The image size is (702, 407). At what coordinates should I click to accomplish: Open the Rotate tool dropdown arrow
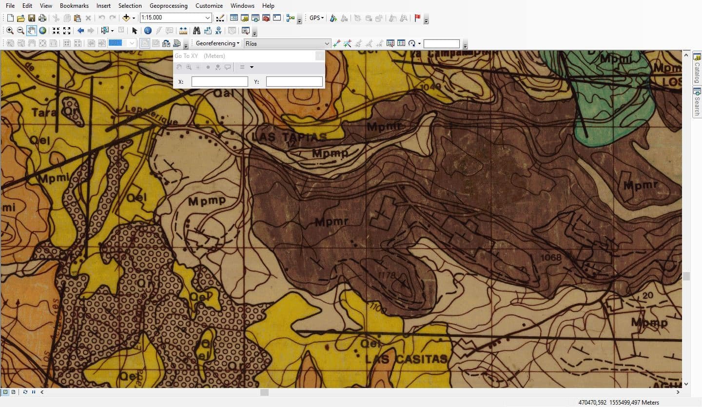coord(419,43)
